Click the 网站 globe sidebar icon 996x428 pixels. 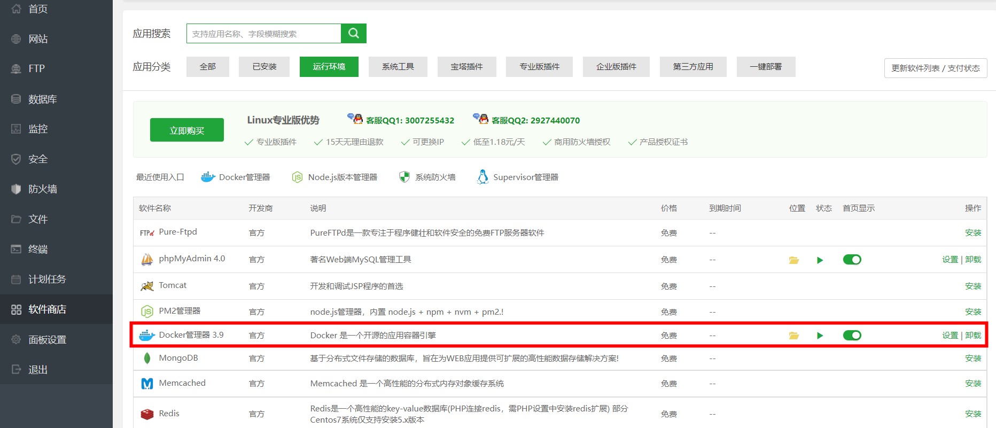[16, 38]
